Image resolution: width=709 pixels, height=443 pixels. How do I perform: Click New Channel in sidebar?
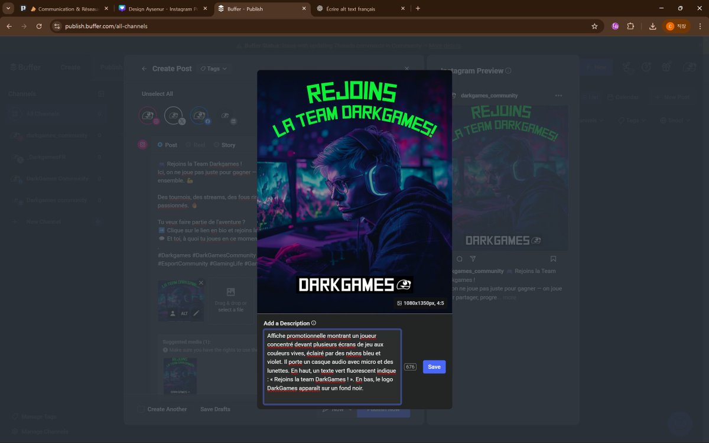(x=56, y=222)
